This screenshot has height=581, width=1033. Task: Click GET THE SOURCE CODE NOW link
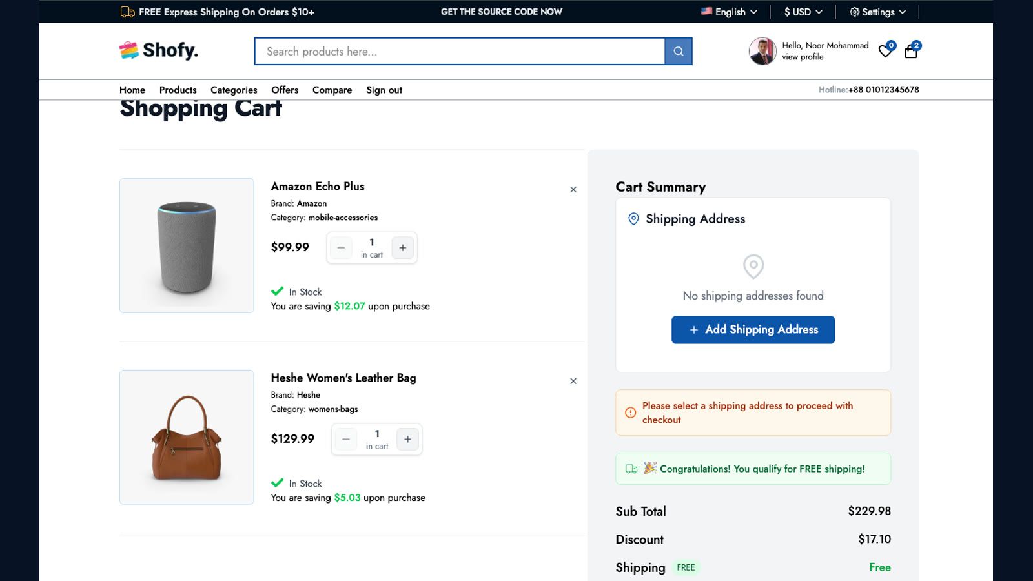click(502, 12)
